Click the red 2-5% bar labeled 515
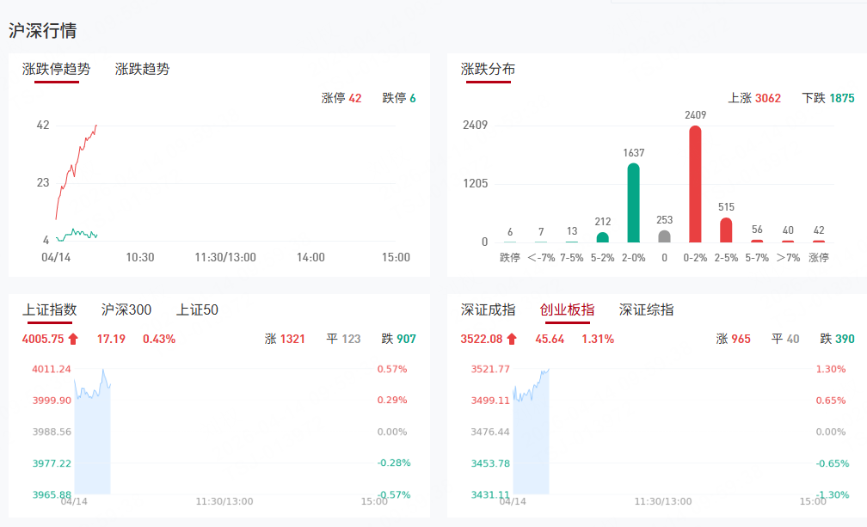The height and width of the screenshot is (527, 867). point(726,230)
